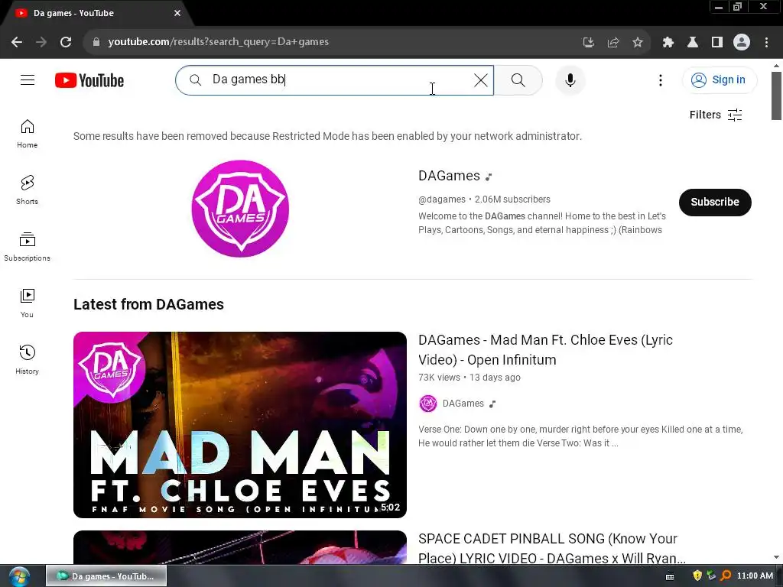Click Latest from DAGames heading

[148, 304]
